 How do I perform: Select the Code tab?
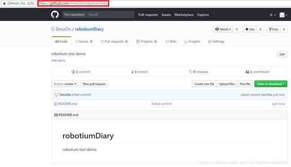(x=61, y=41)
